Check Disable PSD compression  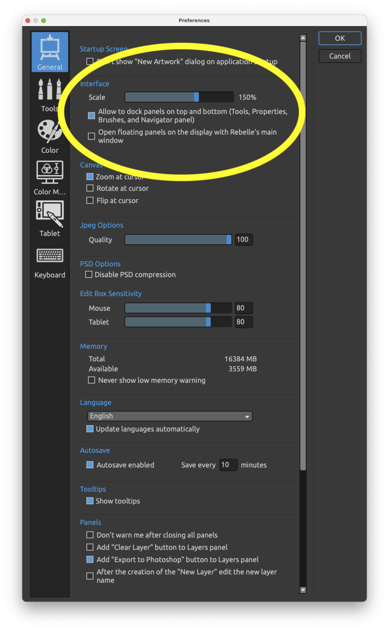[88, 274]
